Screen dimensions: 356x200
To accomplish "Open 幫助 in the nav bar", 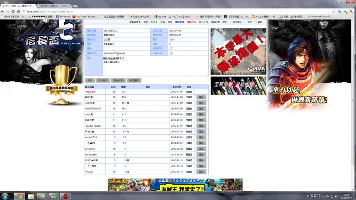I will tap(260, 22).
